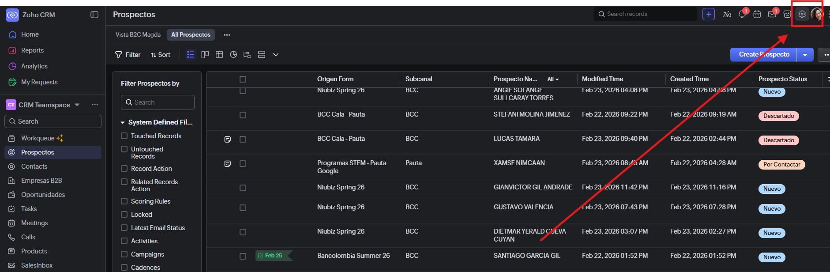Select the LUCAS TAMARA row checkbox

[243, 140]
